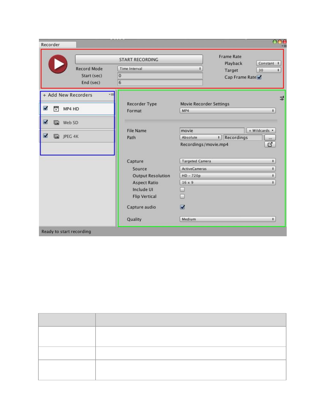Open the recorder list options menu icon
This screenshot has height=420, width=324.
coord(111,94)
